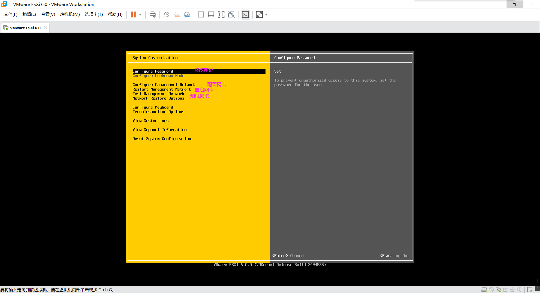Screen dimensions: 540x293
Task: Click the printer device status icon
Action: tap(505, 290)
